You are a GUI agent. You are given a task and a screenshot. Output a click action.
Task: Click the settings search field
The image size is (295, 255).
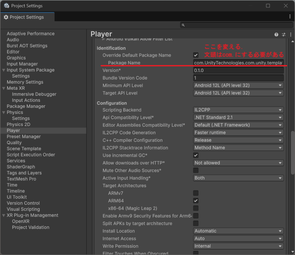tap(237, 25)
